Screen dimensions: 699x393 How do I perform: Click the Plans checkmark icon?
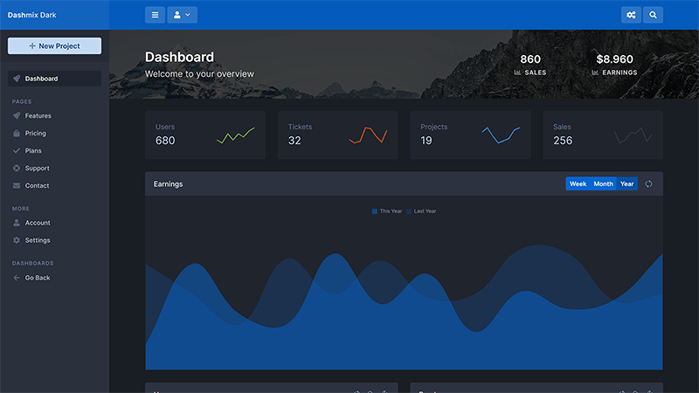tap(17, 150)
